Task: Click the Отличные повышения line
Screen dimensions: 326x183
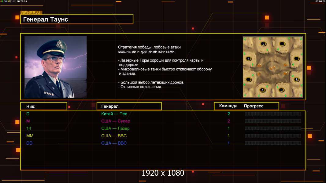Action: coord(140,87)
